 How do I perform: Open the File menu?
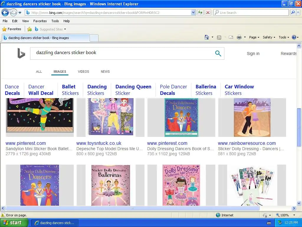[5, 21]
